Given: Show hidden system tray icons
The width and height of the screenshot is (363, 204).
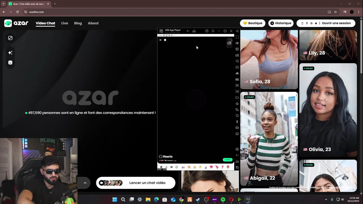Looking at the screenshot, I should click(326, 199).
